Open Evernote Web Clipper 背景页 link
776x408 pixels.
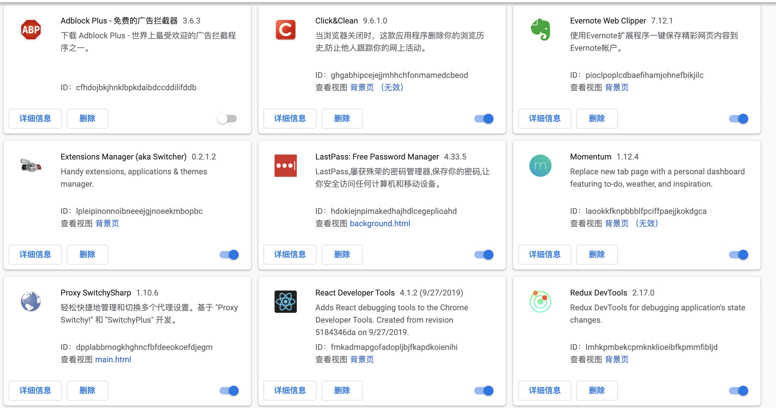coord(616,87)
